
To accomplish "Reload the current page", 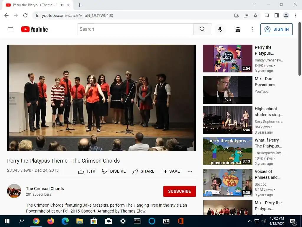I will tap(25, 15).
